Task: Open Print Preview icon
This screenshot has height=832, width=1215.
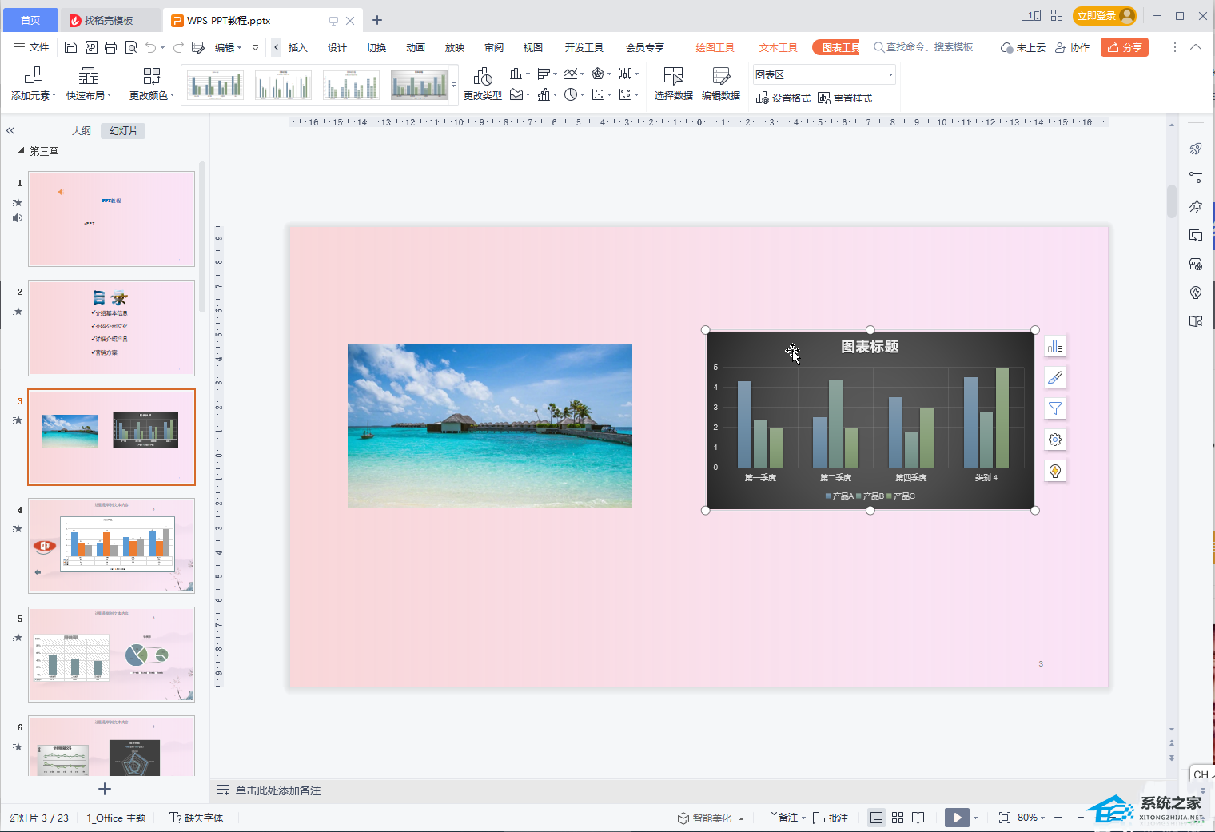Action: tap(131, 47)
